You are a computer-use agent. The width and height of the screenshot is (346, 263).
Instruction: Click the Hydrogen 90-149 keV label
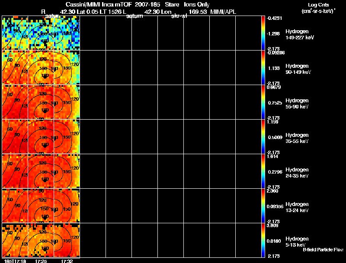click(298, 69)
